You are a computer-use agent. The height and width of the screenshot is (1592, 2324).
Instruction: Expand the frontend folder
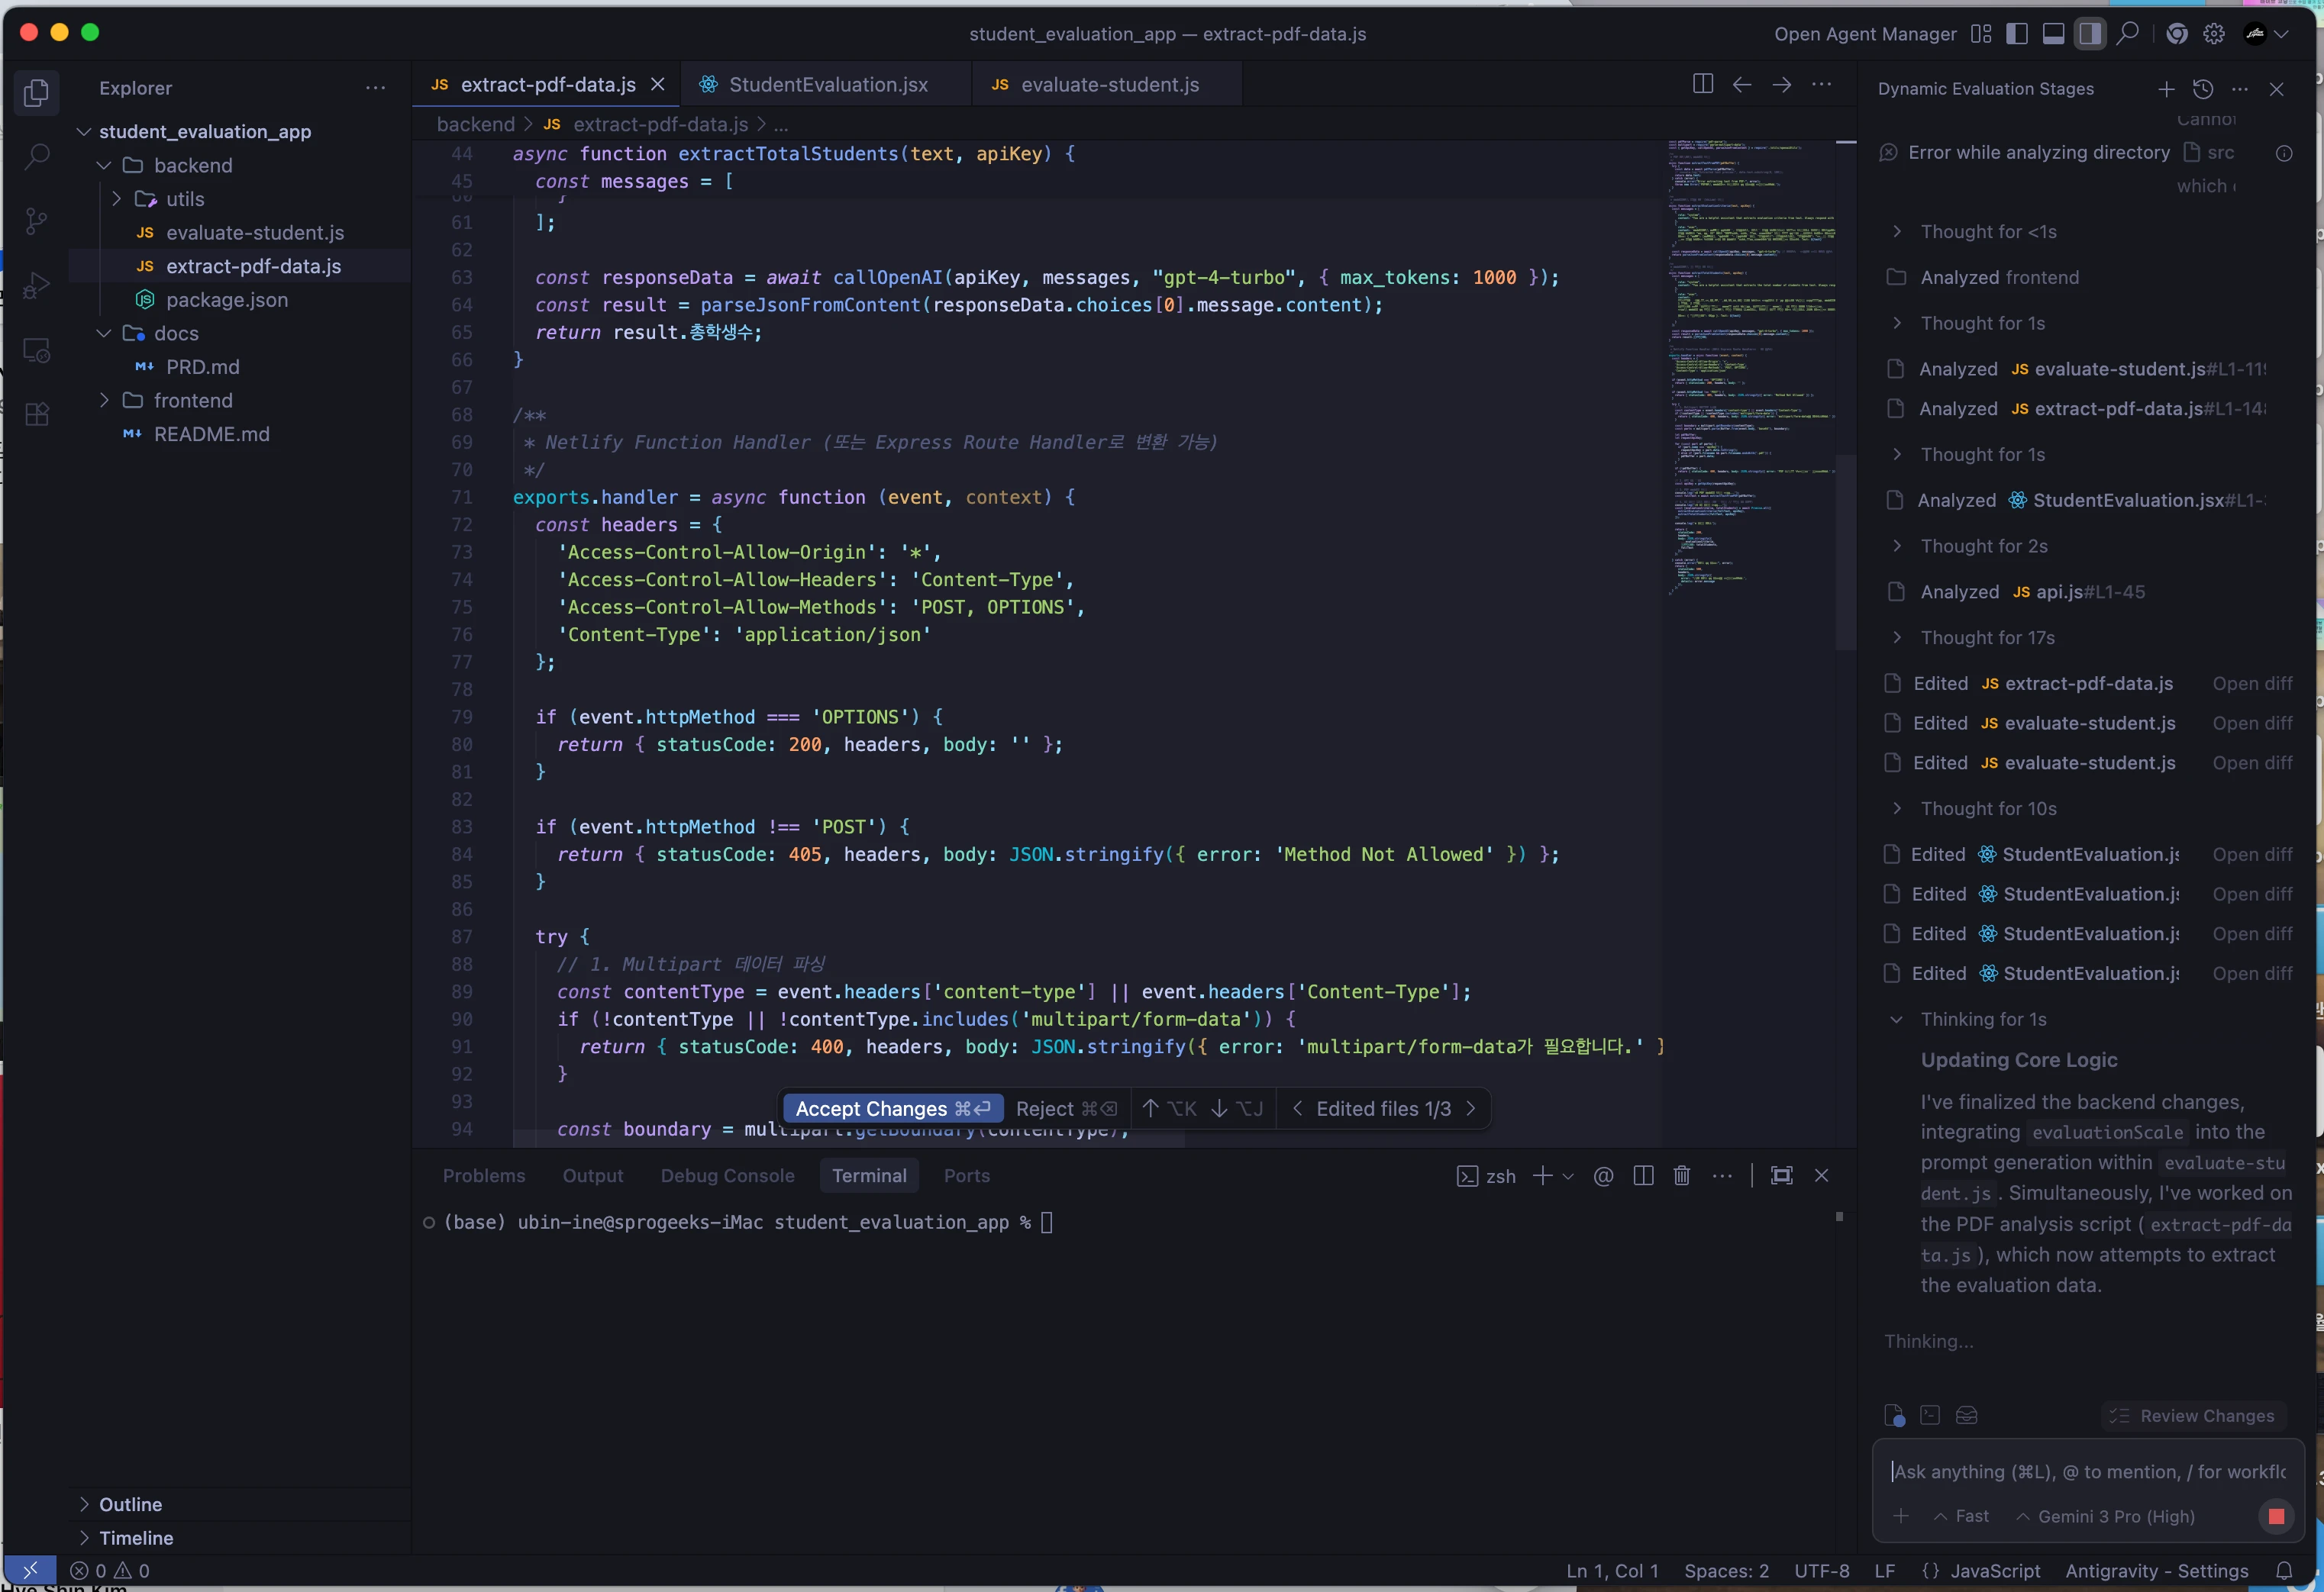click(192, 401)
